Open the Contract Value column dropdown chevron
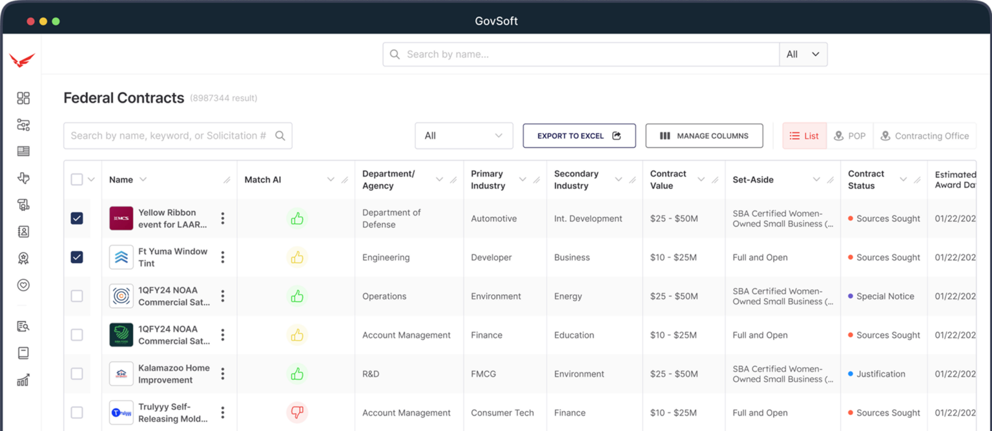Image resolution: width=992 pixels, height=431 pixels. tap(701, 179)
